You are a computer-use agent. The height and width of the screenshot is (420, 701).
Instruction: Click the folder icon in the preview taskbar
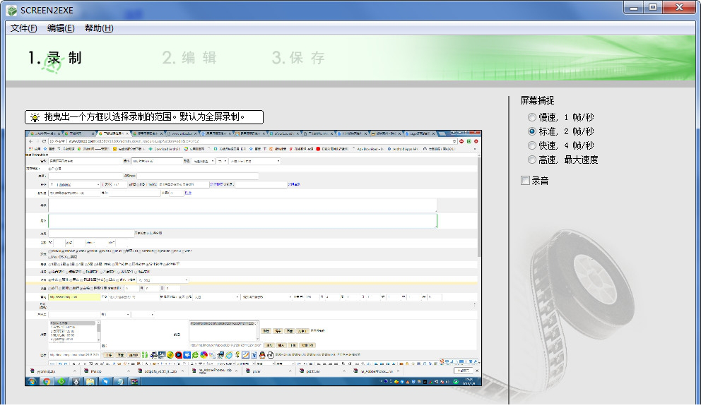coord(89,382)
